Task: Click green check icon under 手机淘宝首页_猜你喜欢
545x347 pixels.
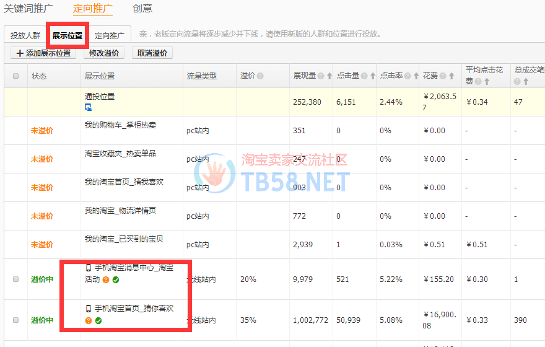Action: (x=98, y=320)
